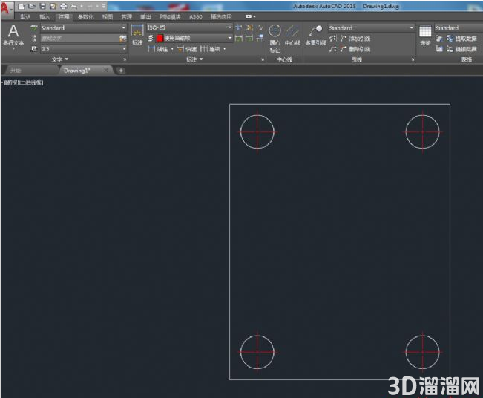Click the 快速 quick dimension button
483x398 pixels.
point(187,49)
